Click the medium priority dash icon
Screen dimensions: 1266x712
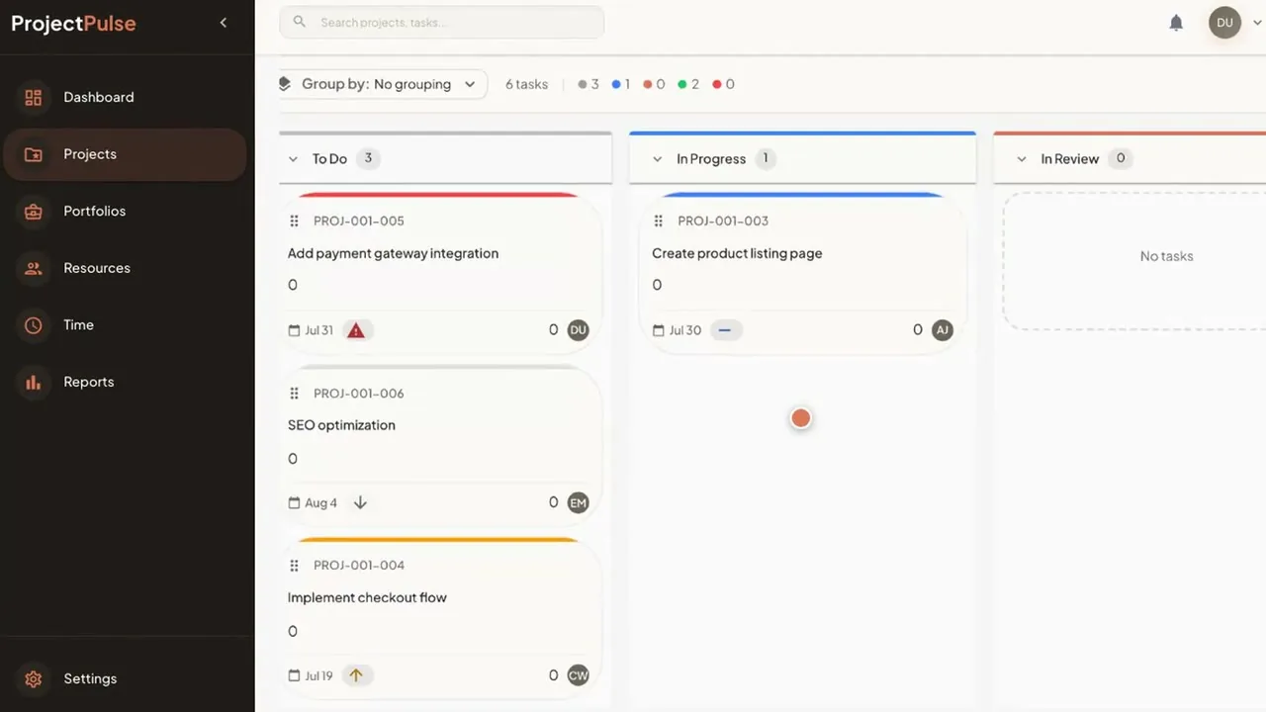[725, 330]
